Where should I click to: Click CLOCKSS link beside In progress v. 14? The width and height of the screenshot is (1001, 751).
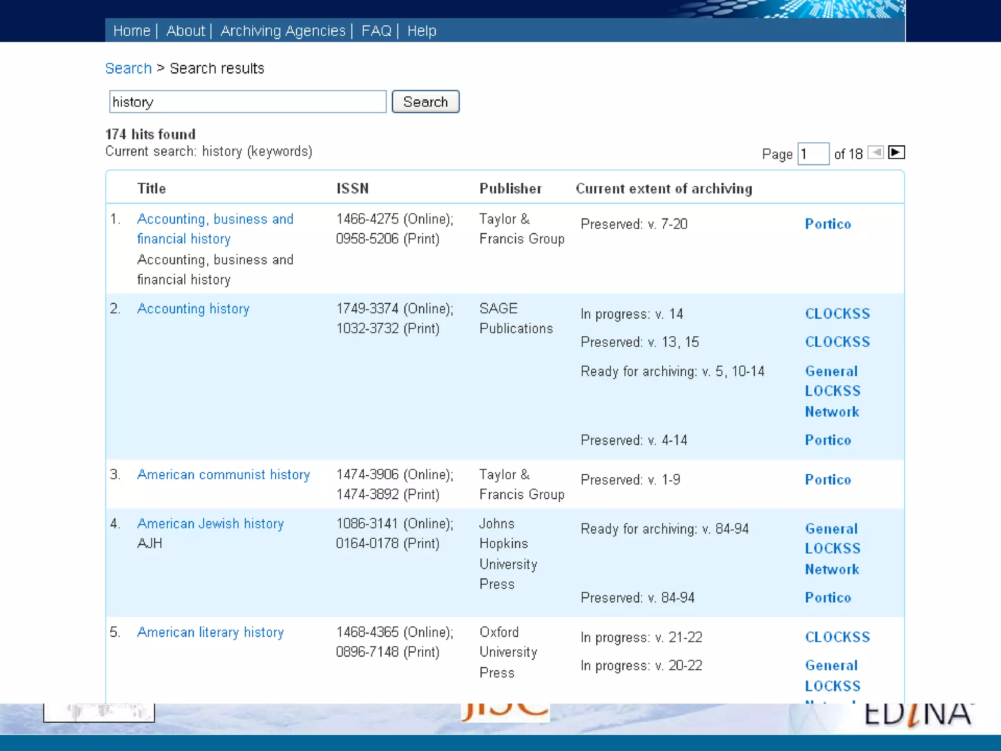point(837,313)
